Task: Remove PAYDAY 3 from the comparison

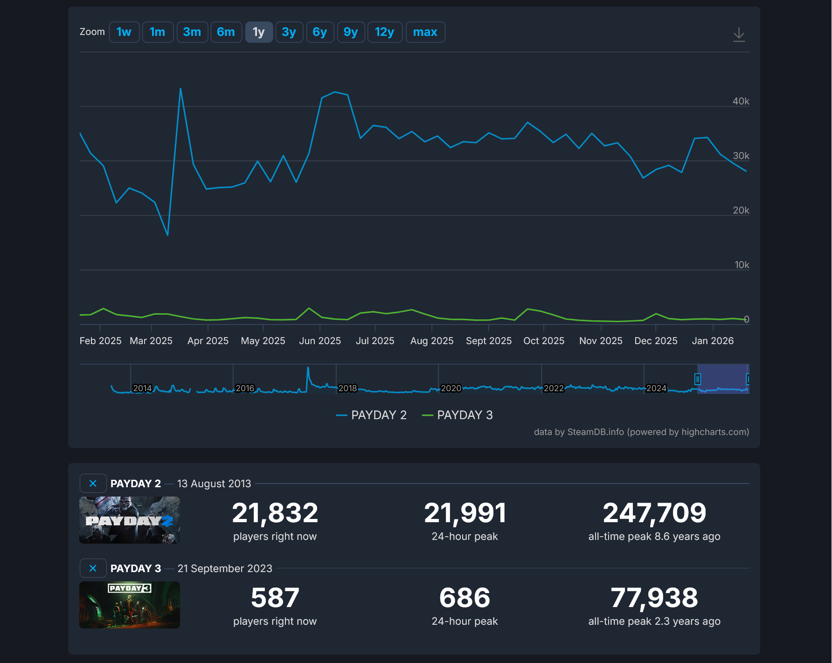Action: [93, 568]
